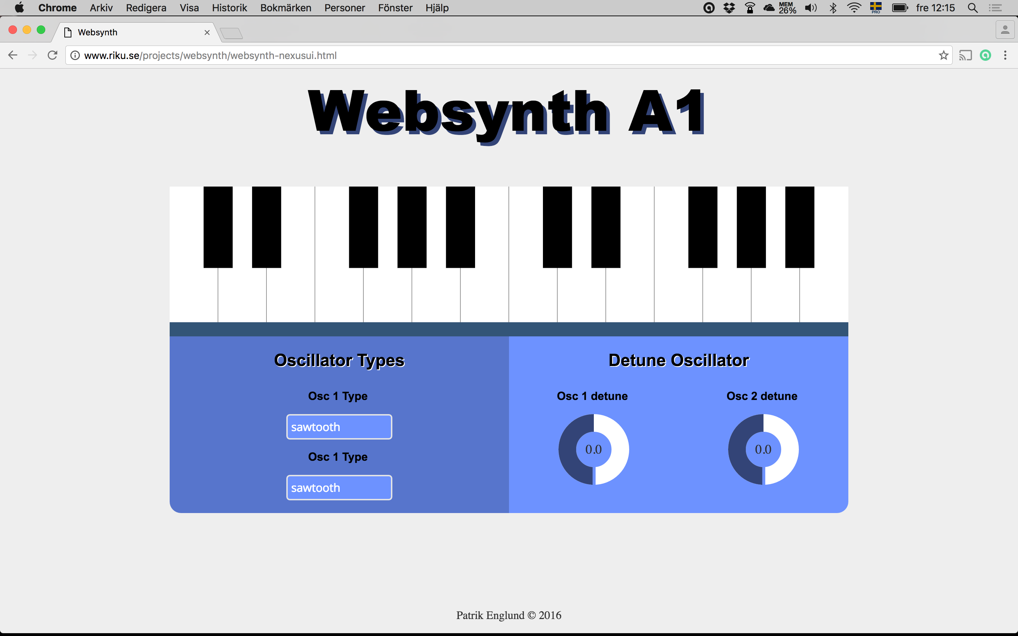The image size is (1018, 636).
Task: Open the Visa menu
Action: tap(189, 7)
